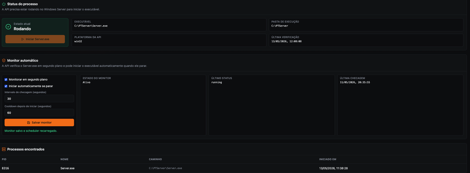Click the Status do processo heading
The width and height of the screenshot is (470, 173).
pyautogui.click(x=23, y=4)
